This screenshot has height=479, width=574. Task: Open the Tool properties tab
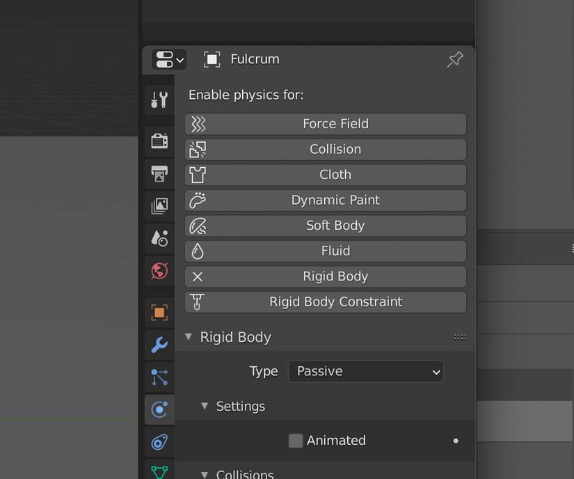point(159,100)
